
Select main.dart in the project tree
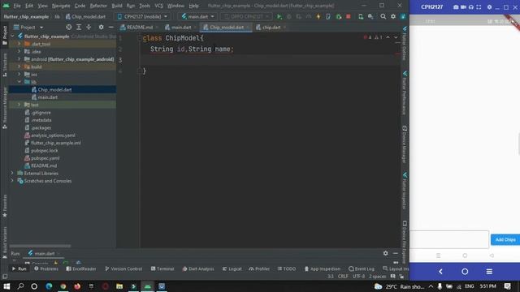pyautogui.click(x=47, y=97)
